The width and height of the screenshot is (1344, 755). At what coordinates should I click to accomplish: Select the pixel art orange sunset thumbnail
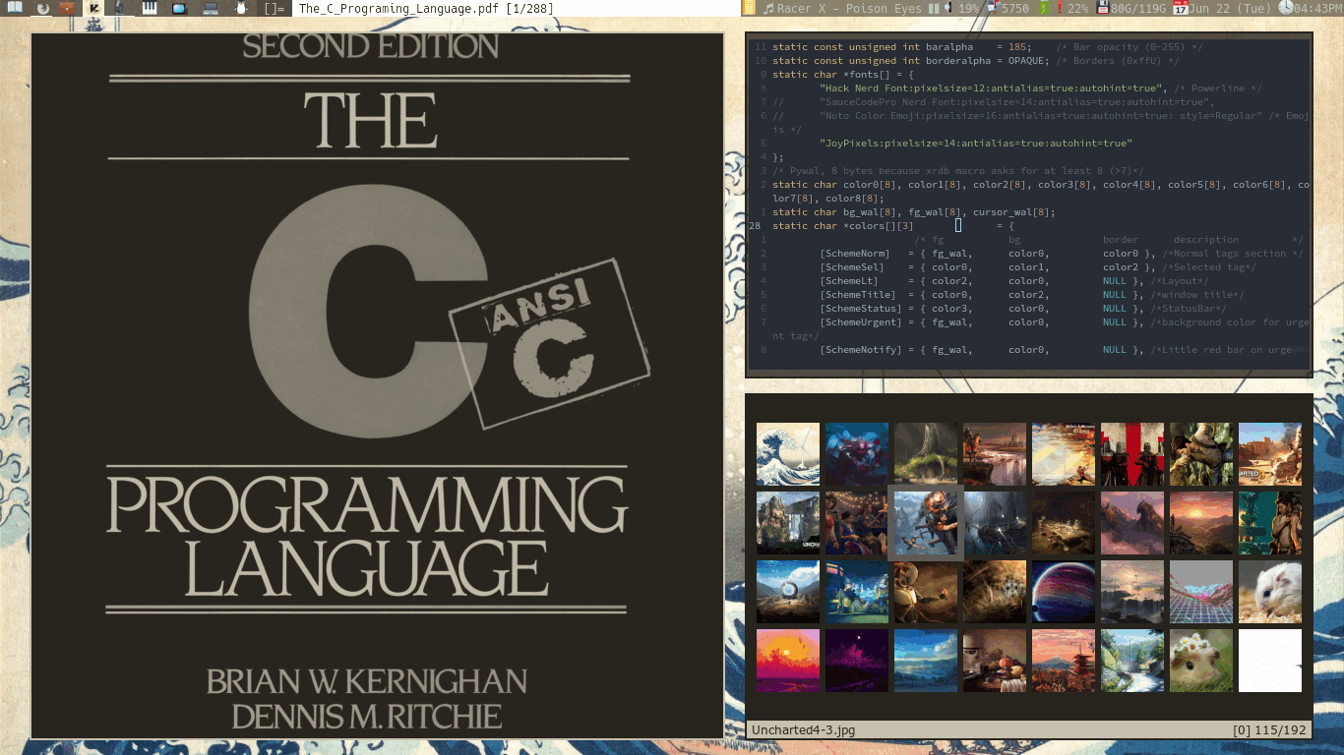click(x=788, y=661)
